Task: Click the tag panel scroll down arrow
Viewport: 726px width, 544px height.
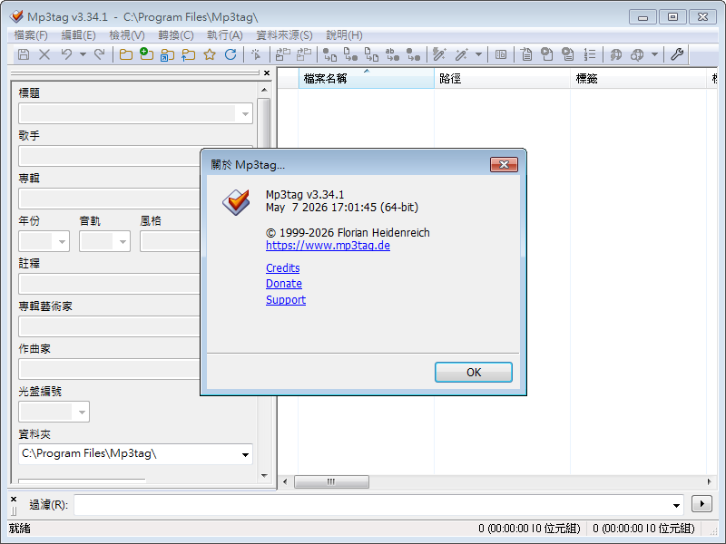Action: pos(264,475)
